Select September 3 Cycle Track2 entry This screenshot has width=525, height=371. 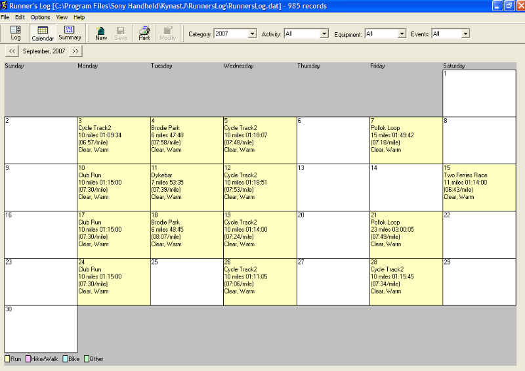(x=114, y=141)
